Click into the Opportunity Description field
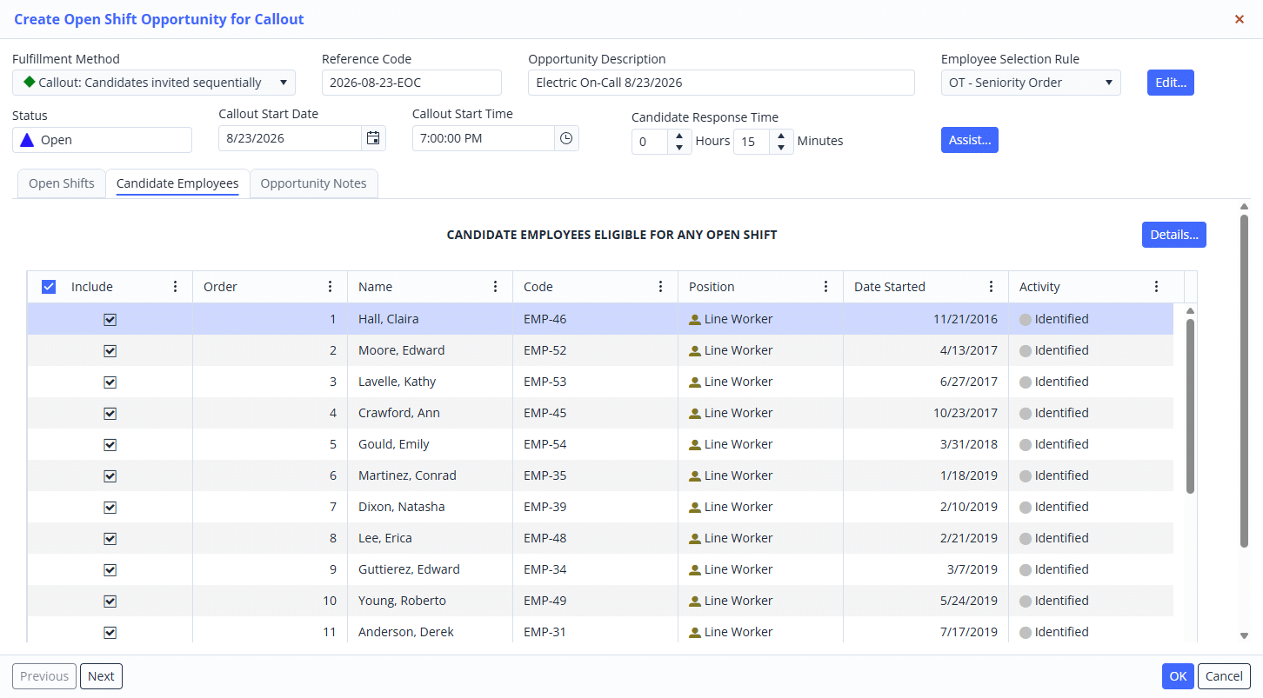Viewport: 1263px width, 698px height. point(721,83)
